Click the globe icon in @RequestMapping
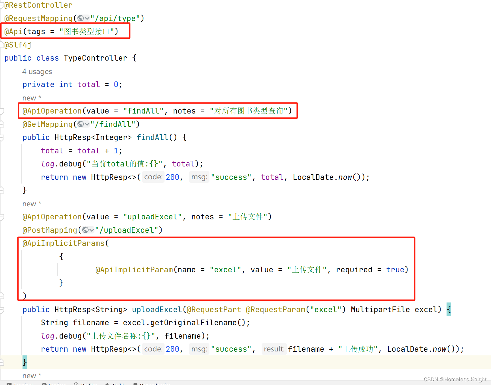491x385 pixels. point(81,18)
